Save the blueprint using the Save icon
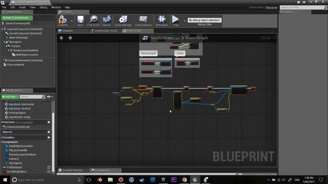328x184 pixels. pyautogui.click(x=80, y=20)
